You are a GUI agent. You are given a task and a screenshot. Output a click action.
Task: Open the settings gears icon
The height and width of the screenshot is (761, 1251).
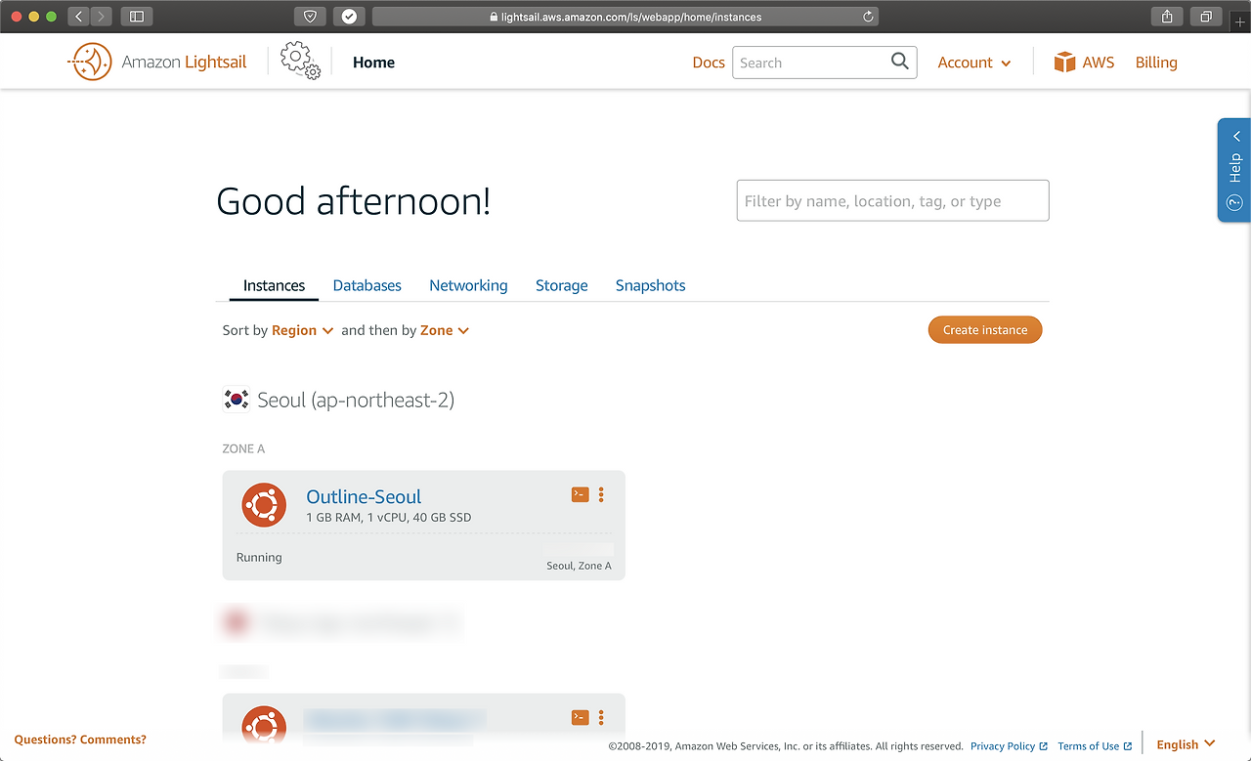tap(300, 61)
